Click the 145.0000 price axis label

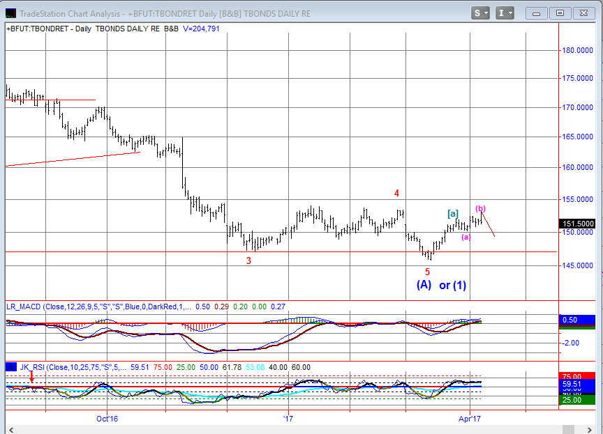coord(577,265)
